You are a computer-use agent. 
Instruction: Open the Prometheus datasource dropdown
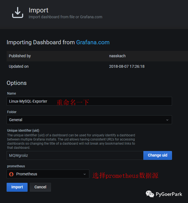pyautogui.click(x=48, y=174)
